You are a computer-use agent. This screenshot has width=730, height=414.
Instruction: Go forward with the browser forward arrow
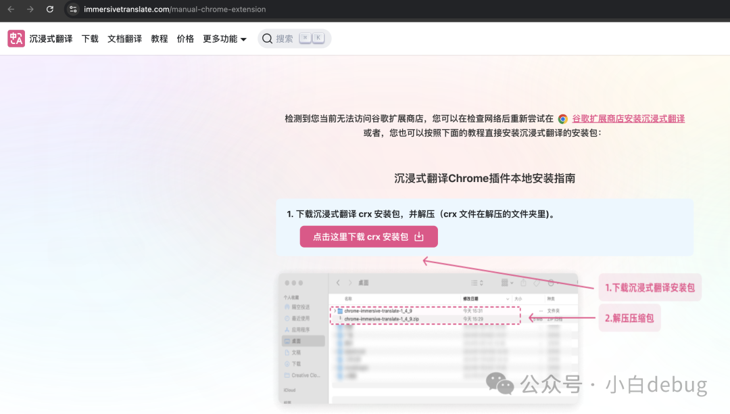click(x=30, y=9)
